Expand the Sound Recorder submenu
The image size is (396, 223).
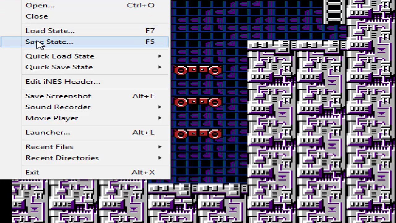pos(84,107)
